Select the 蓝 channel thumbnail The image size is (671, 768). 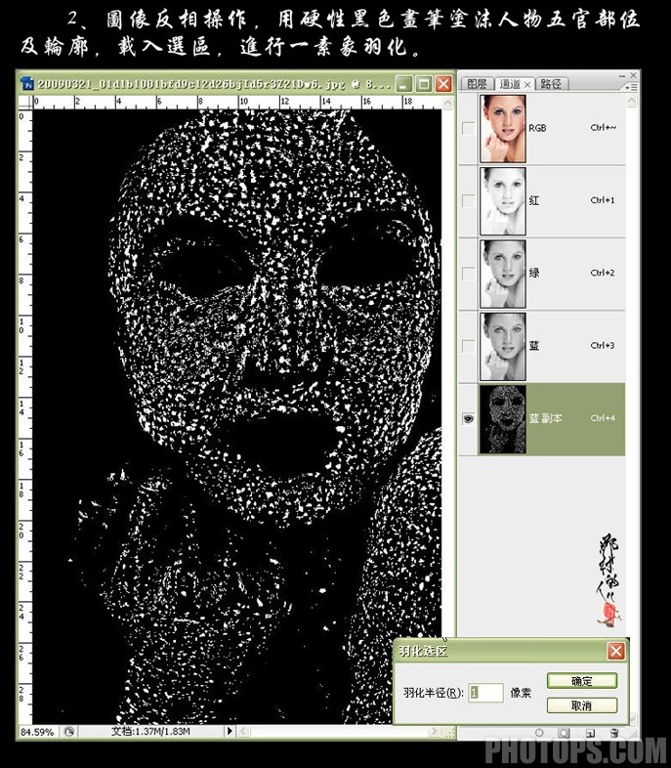coord(503,346)
